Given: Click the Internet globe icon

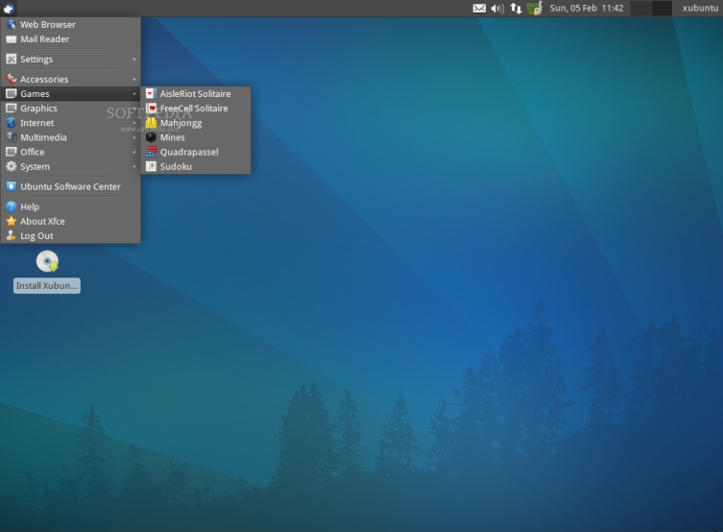Looking at the screenshot, I should click(x=12, y=123).
